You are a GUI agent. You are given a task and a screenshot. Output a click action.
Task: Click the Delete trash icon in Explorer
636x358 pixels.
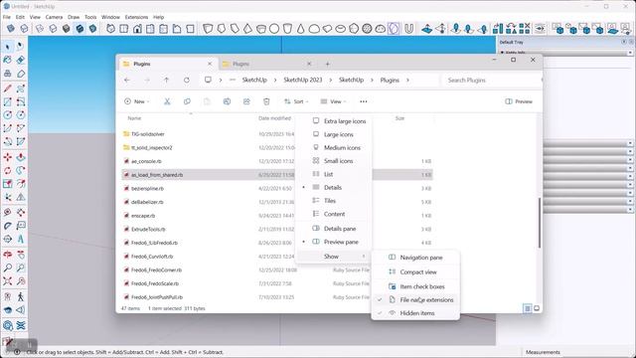(266, 101)
